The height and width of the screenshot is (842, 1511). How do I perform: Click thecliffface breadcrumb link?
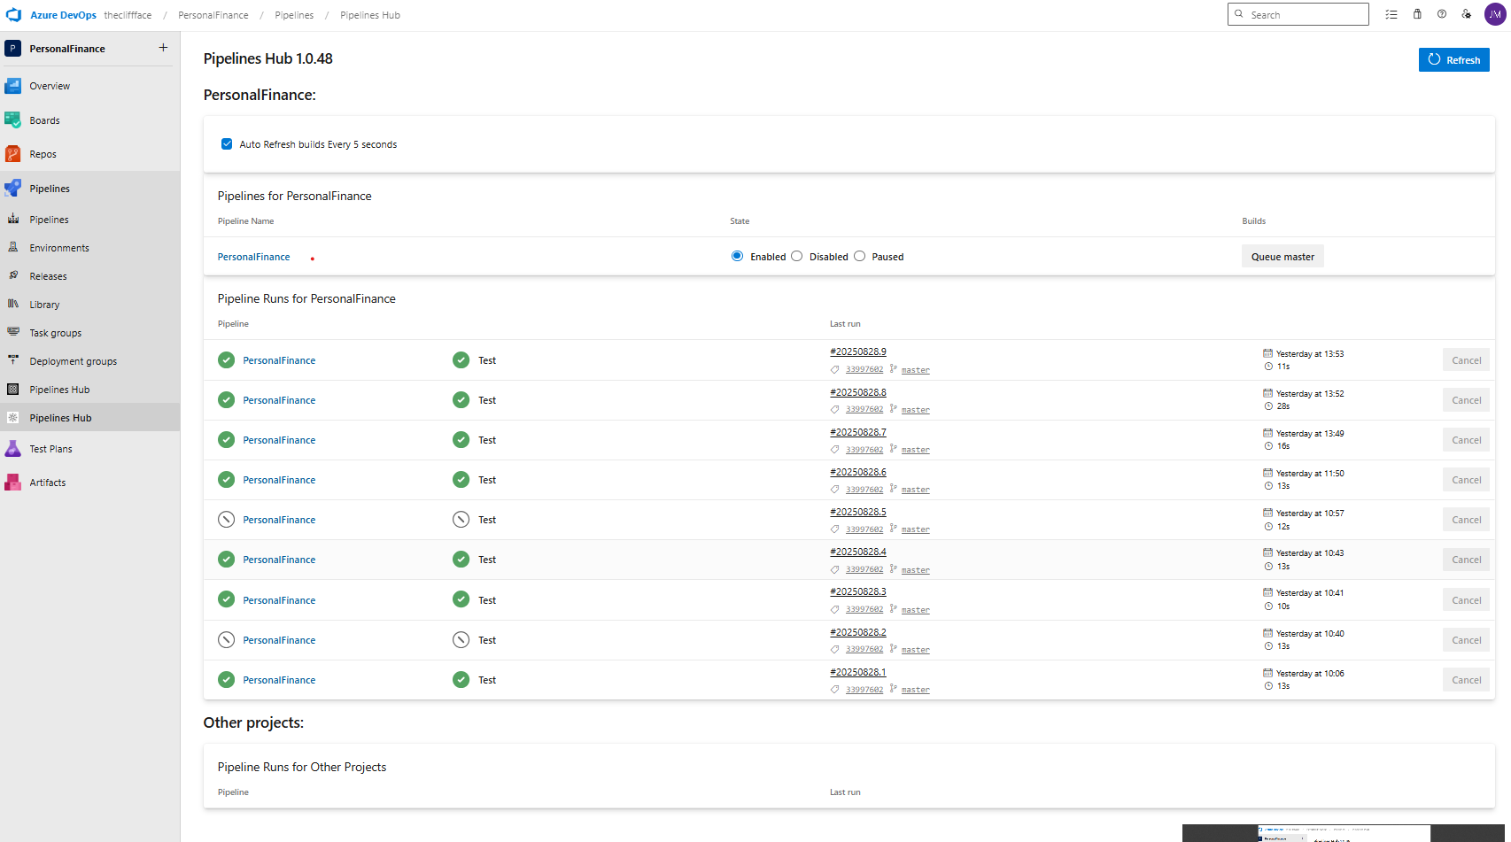point(128,15)
